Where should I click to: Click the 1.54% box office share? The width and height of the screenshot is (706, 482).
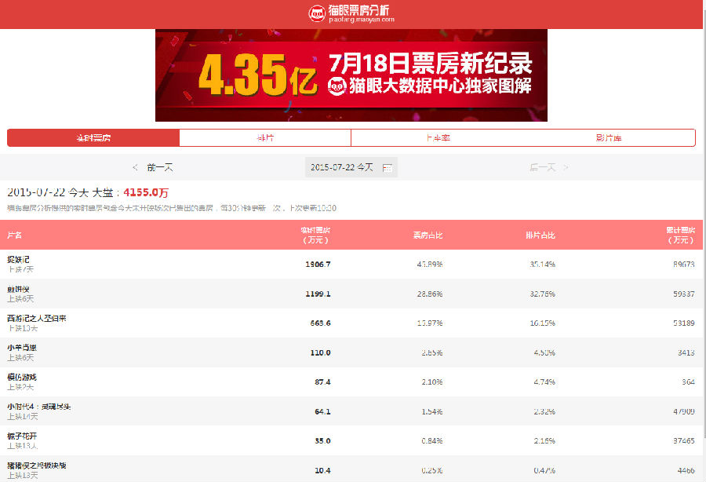click(x=431, y=411)
